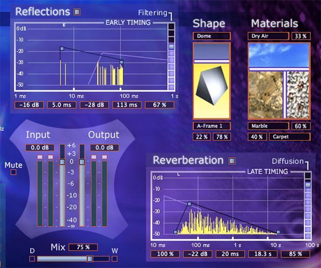Click the right Output channel clip indicator

click(104, 157)
